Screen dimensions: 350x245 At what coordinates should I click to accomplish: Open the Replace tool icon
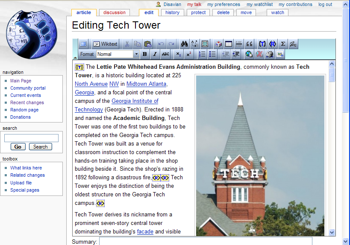click(x=194, y=44)
